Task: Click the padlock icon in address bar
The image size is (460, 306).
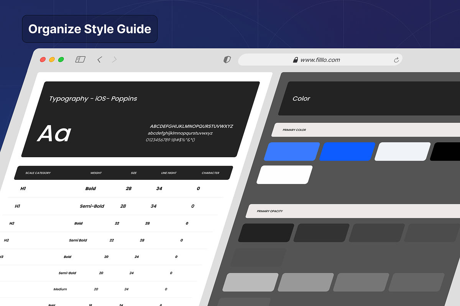Action: click(296, 60)
